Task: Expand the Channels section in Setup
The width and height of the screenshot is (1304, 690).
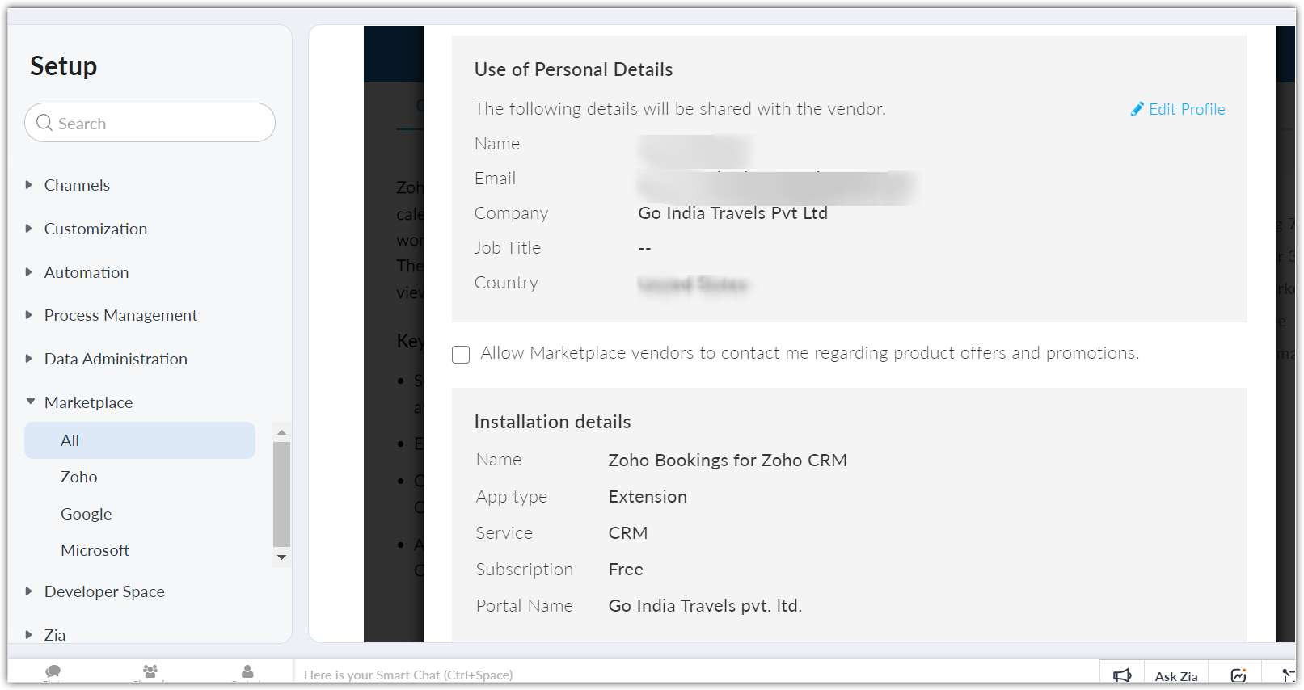Action: click(x=29, y=185)
